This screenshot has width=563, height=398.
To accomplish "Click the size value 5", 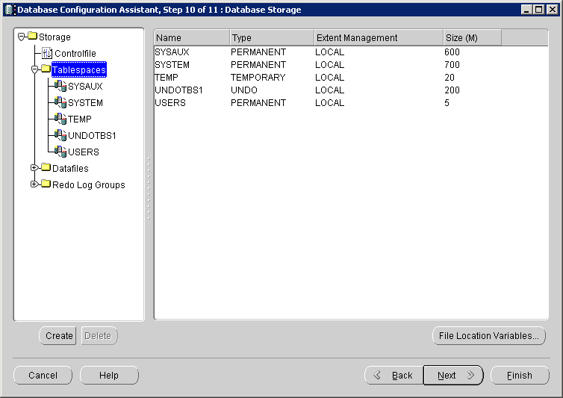I will 447,103.
